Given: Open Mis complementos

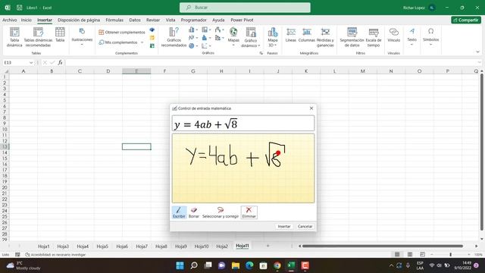Looking at the screenshot, I should (x=118, y=42).
